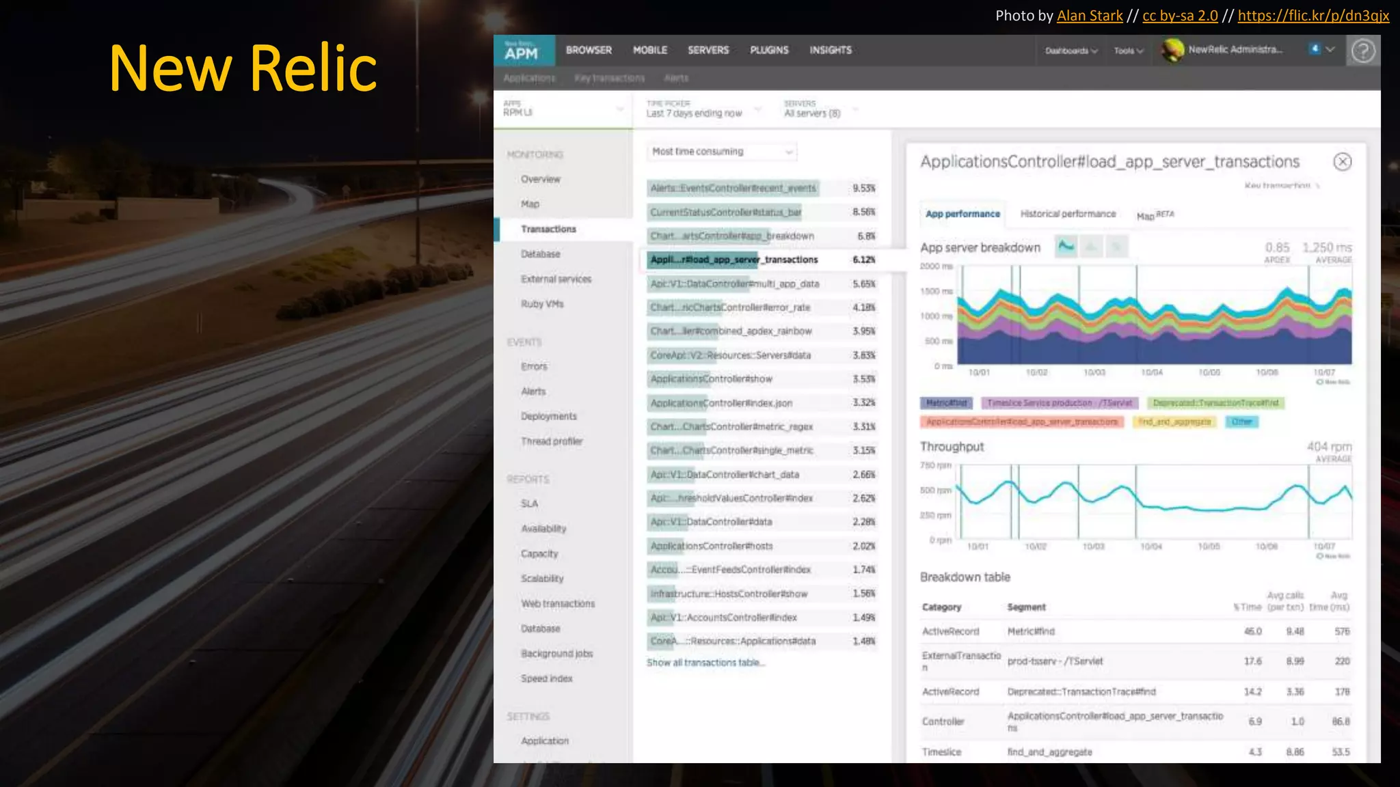
Task: Open the time picker Last 7 days
Action: (x=703, y=109)
